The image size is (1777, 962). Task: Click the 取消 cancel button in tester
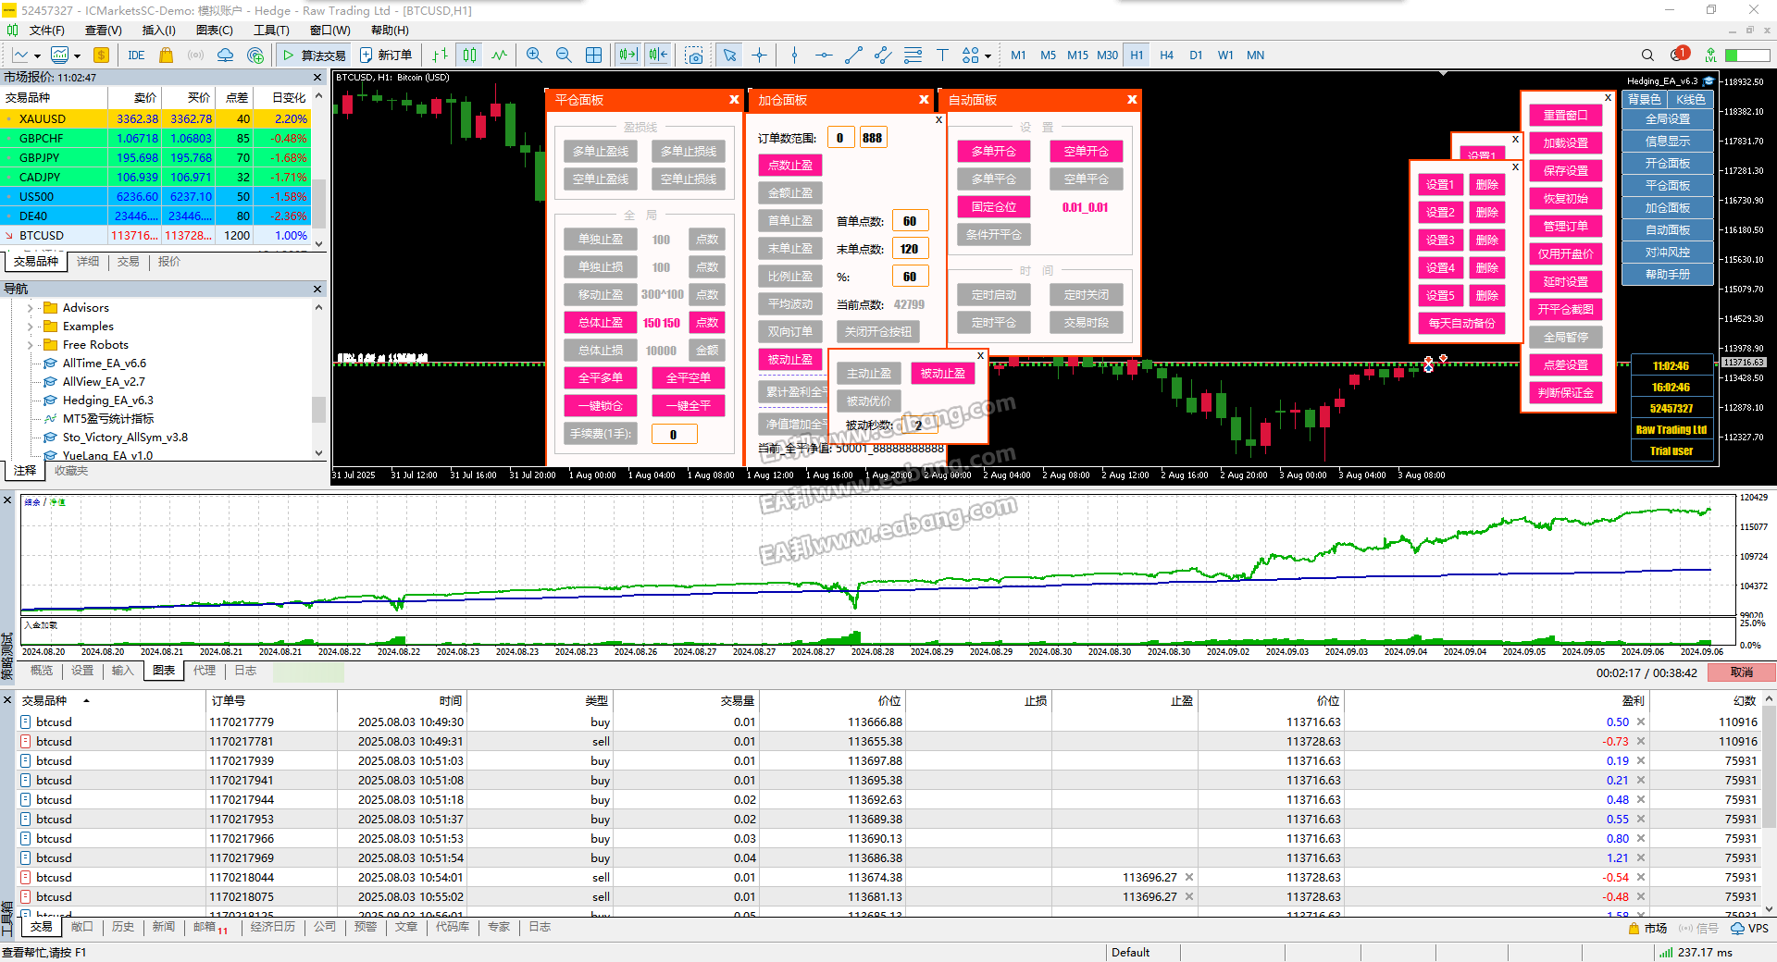[1742, 672]
